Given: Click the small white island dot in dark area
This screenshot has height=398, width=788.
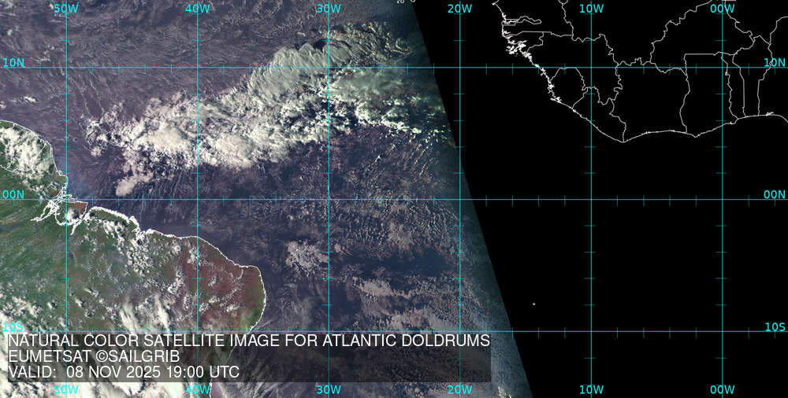Looking at the screenshot, I should pyautogui.click(x=533, y=304).
